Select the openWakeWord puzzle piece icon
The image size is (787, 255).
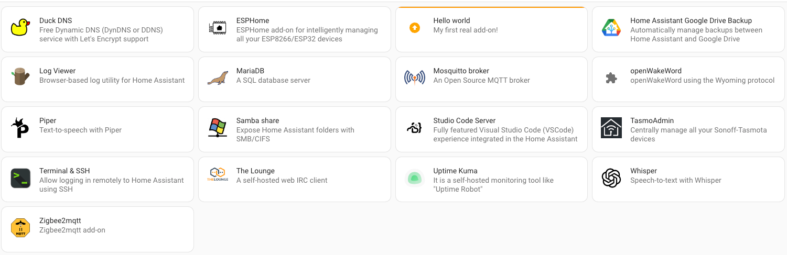click(x=611, y=77)
